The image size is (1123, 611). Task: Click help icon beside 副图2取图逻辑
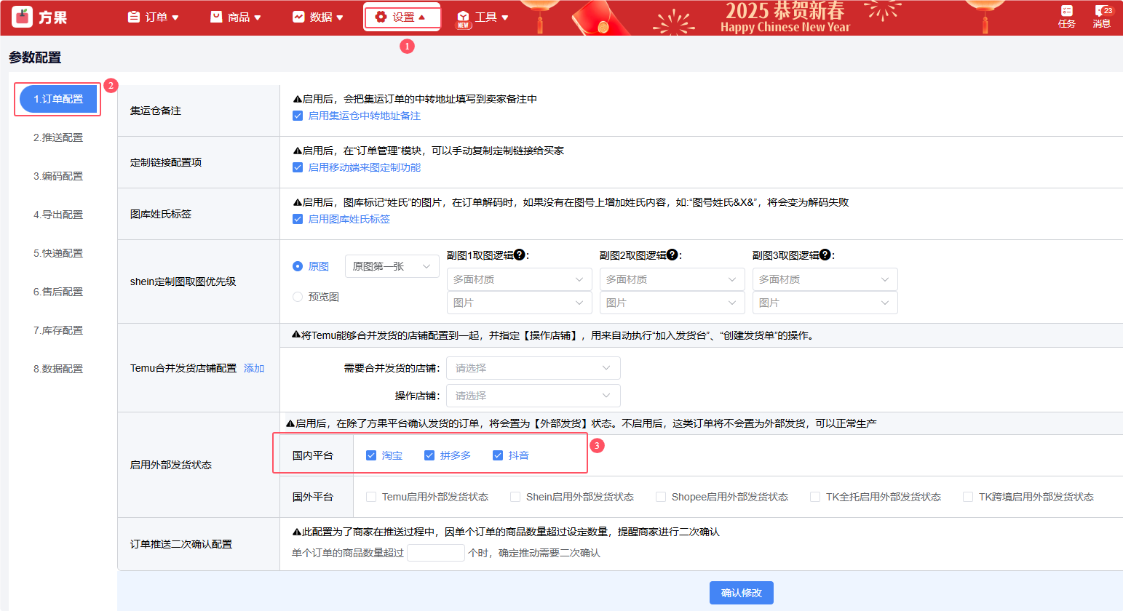click(x=672, y=255)
